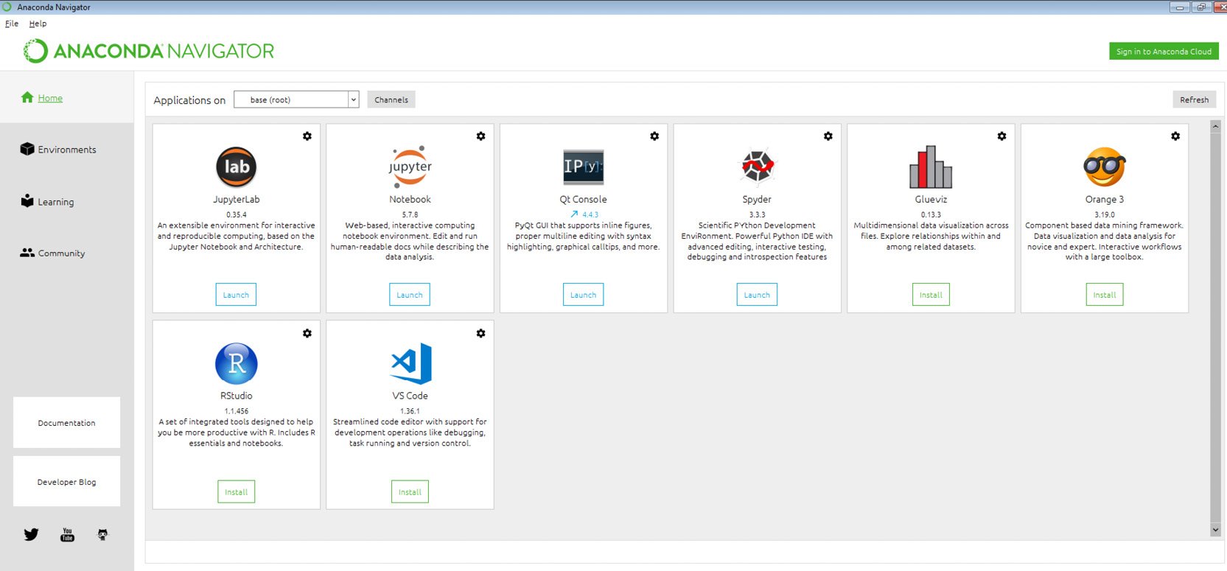Click the Home house icon
This screenshot has height=571, width=1227.
point(27,97)
